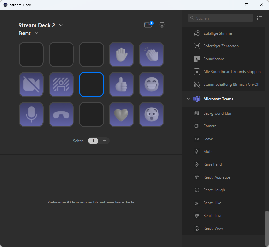Collapse the Microsoft Teams action category

click(x=188, y=99)
